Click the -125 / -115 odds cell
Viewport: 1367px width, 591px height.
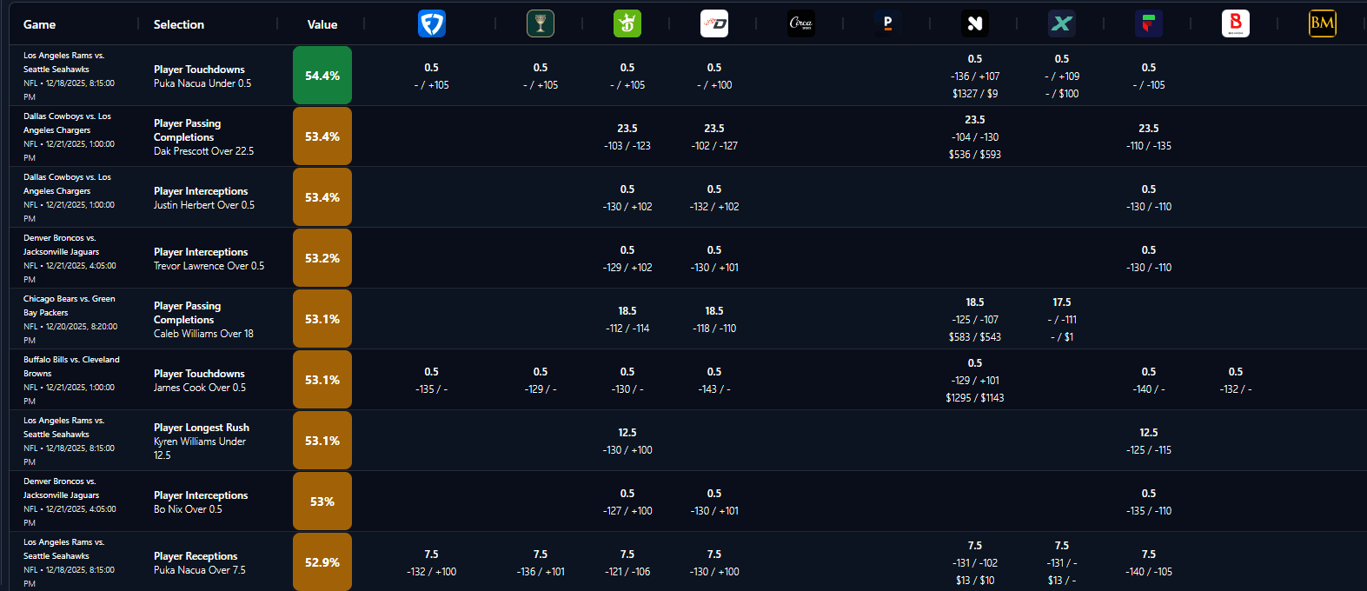(1149, 450)
